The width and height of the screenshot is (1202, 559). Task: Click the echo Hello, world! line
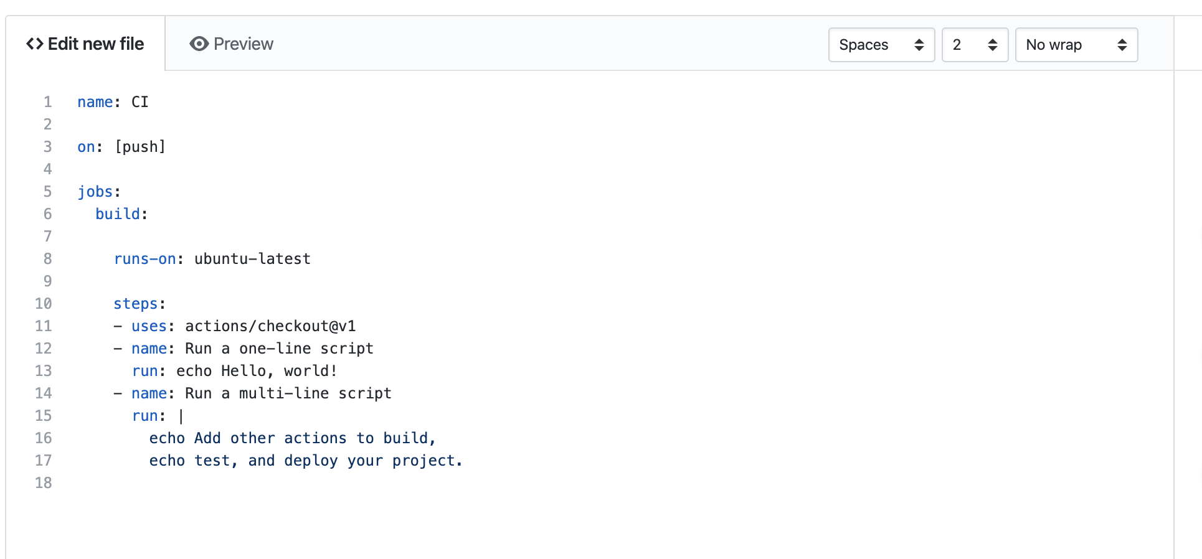point(234,370)
